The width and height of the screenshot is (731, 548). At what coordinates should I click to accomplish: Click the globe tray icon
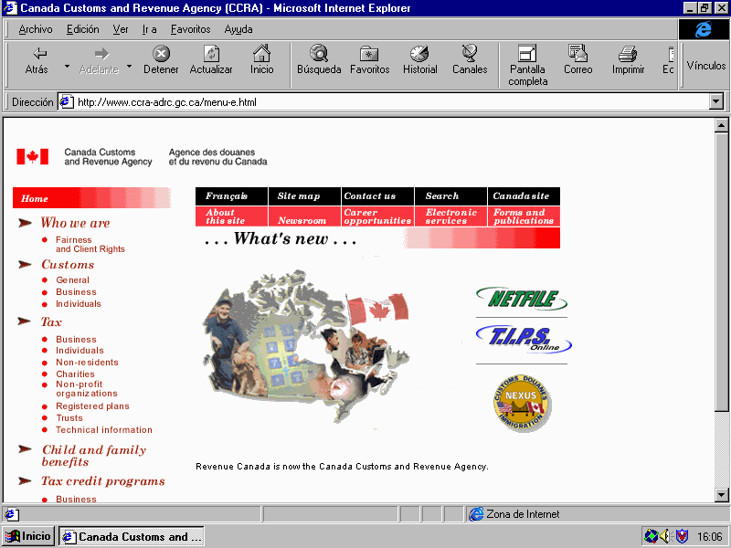651,536
